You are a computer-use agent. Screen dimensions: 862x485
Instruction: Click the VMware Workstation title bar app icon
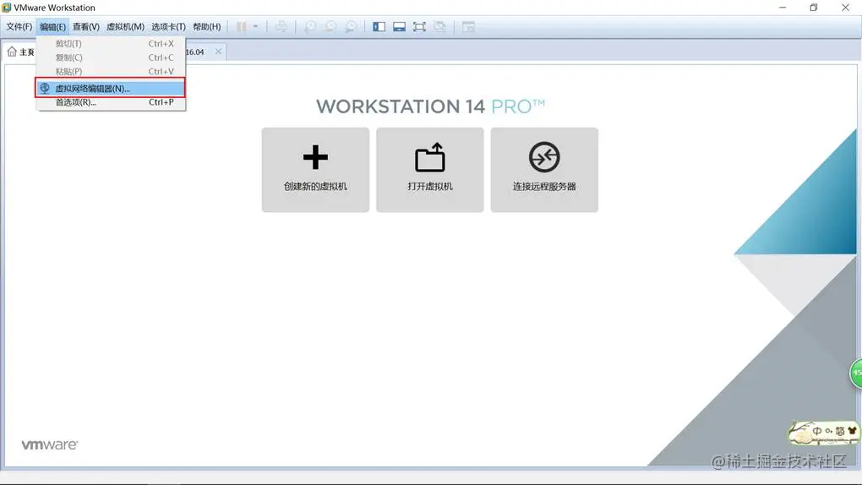(7, 8)
